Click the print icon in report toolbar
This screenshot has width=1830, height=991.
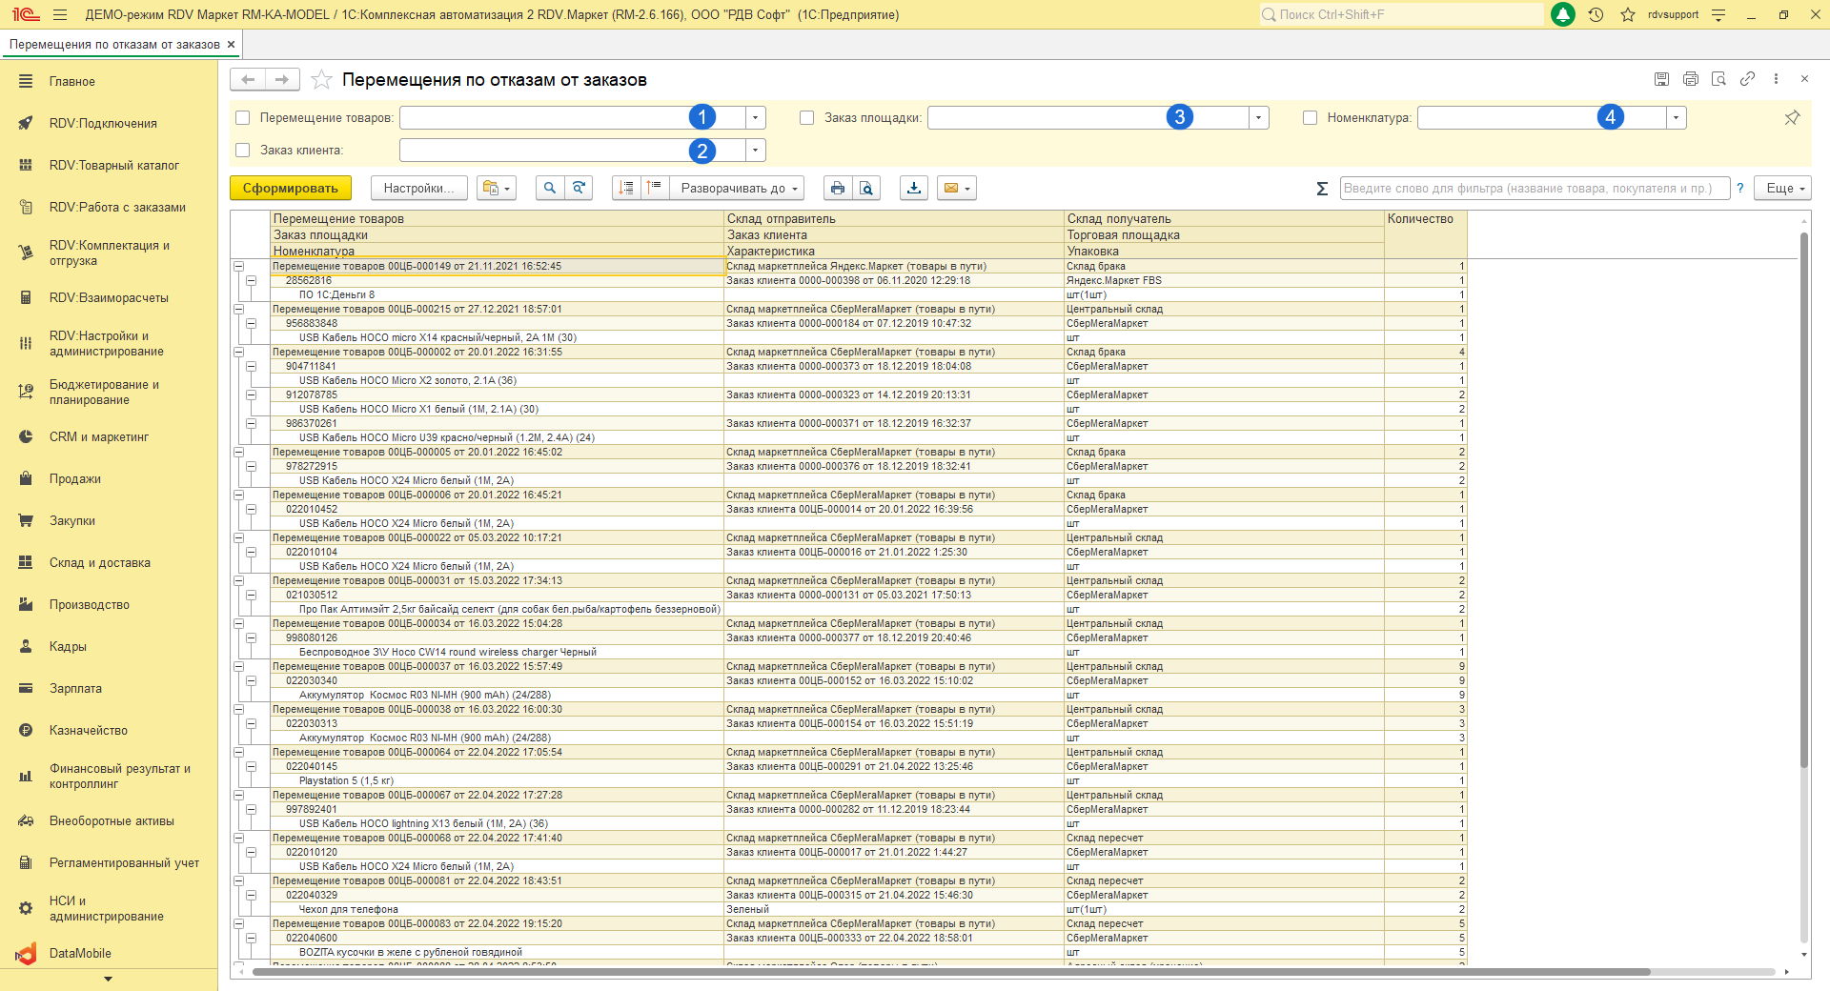[837, 188]
